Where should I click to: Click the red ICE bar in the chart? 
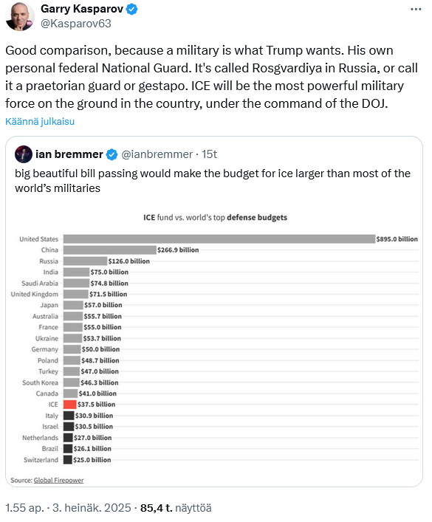coord(70,405)
